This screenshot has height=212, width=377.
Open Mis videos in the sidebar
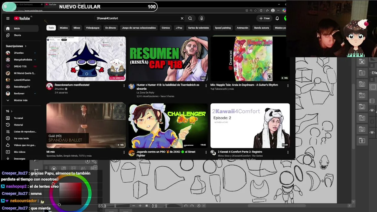point(21,152)
